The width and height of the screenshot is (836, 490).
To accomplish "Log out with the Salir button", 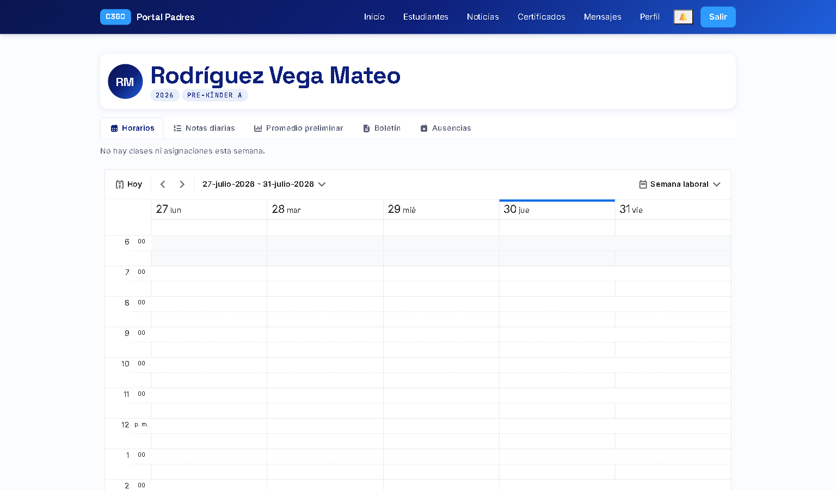I will click(718, 17).
